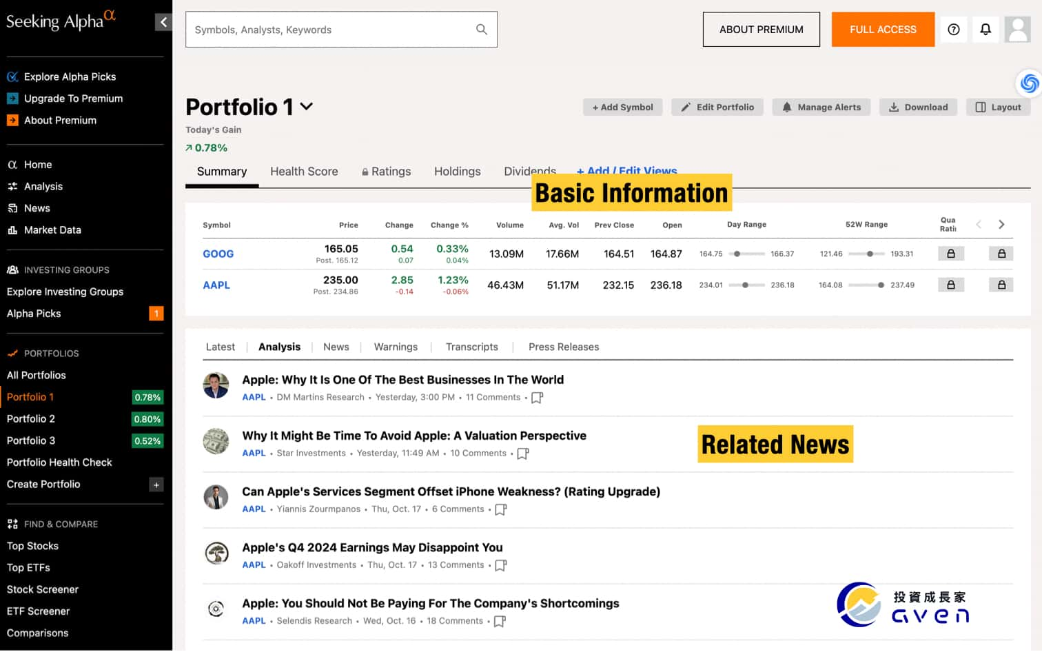
Task: Click the Oakoff Investments author avatar
Action: 217,553
